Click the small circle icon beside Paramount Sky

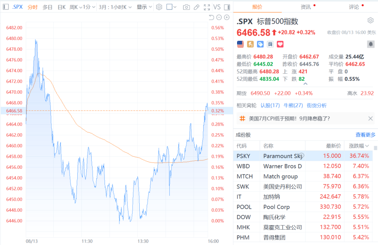pos(301,155)
